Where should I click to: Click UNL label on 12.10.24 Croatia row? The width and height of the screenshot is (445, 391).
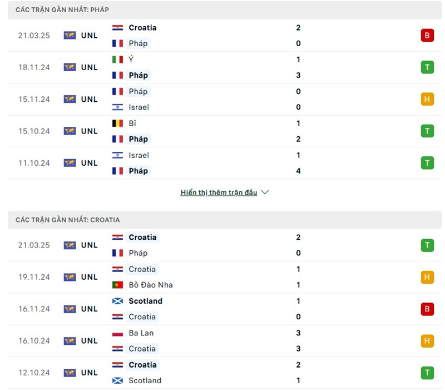(89, 373)
